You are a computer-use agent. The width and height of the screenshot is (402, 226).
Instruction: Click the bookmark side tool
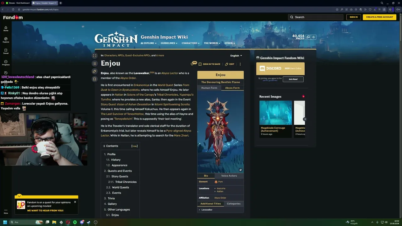tap(95, 79)
